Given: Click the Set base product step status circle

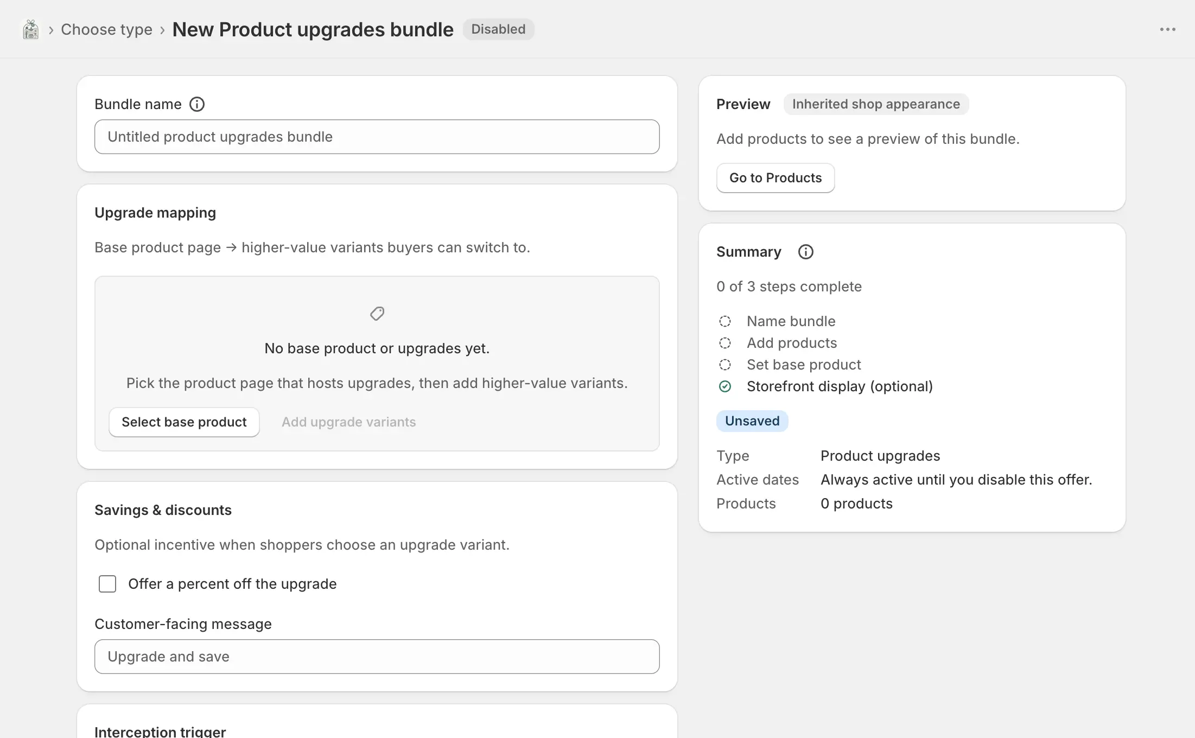Looking at the screenshot, I should click(725, 365).
